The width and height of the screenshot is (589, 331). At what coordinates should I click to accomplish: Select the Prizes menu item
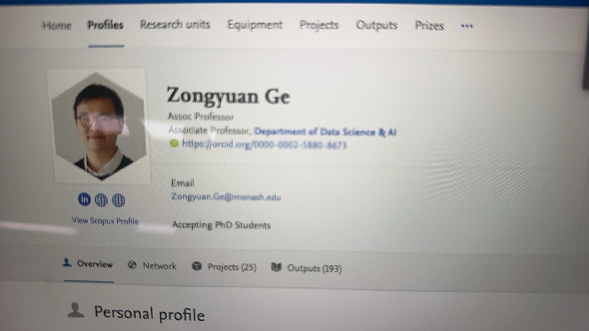point(429,26)
